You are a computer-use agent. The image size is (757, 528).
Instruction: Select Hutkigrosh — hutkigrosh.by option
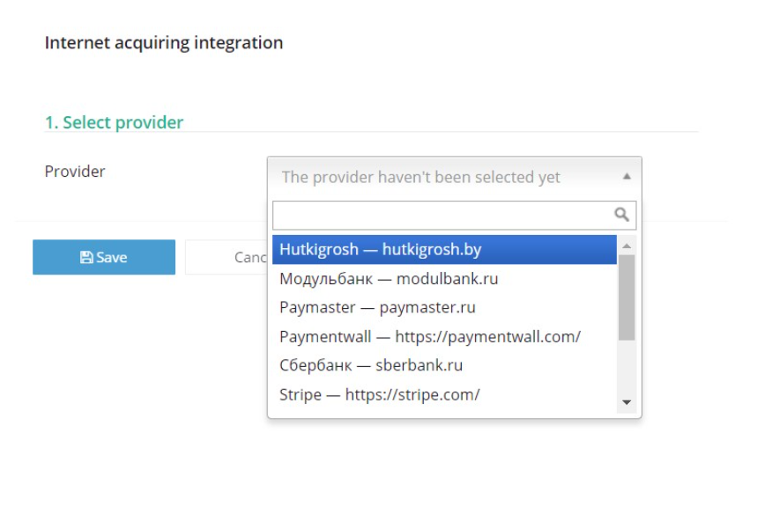point(444,249)
